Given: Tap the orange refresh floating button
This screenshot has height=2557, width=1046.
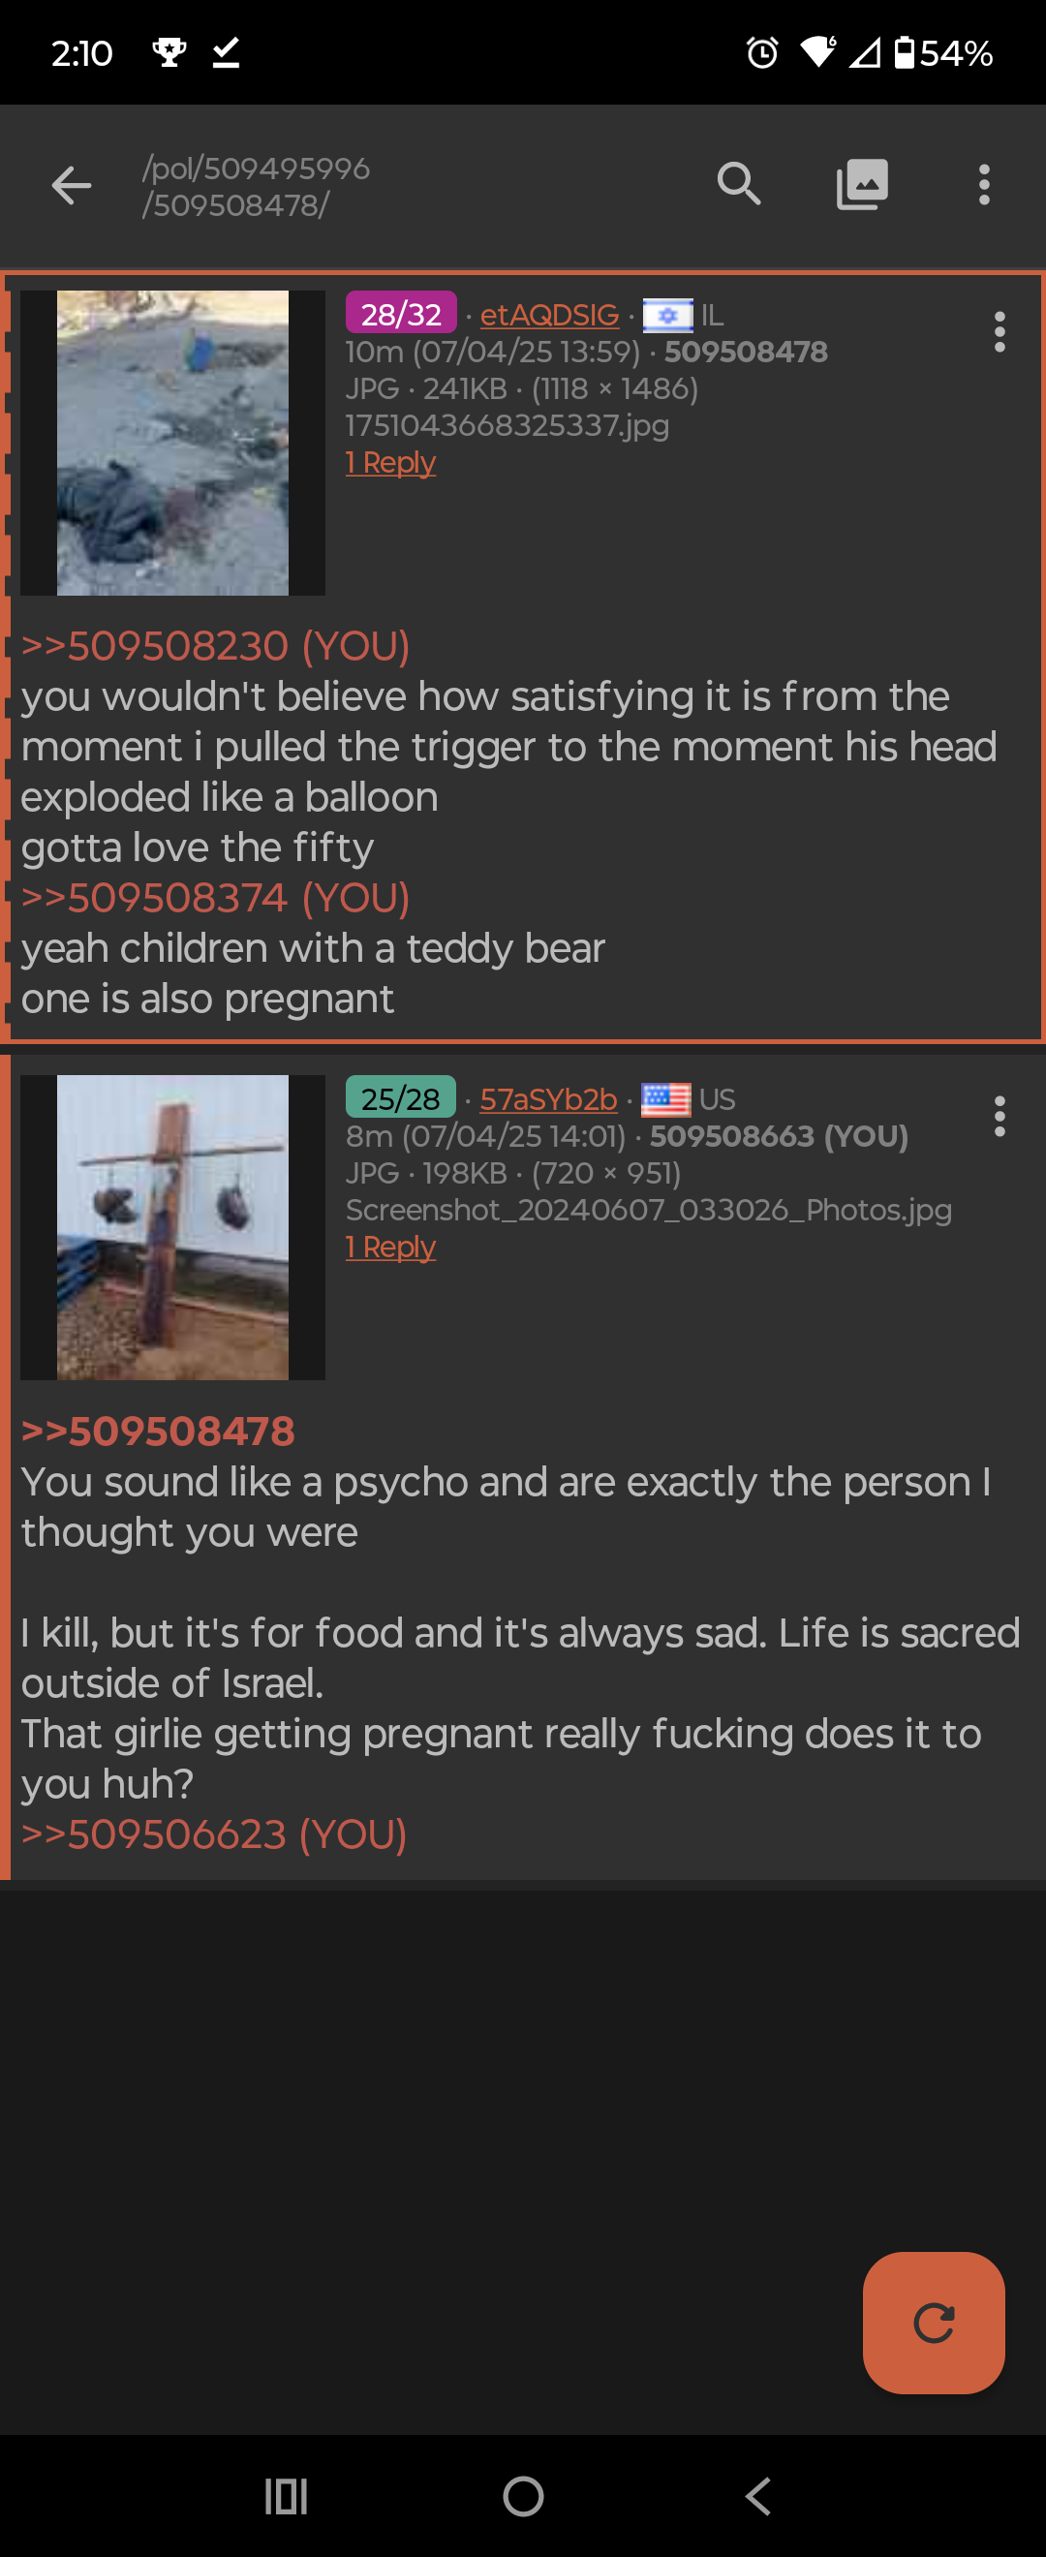Looking at the screenshot, I should (934, 2324).
